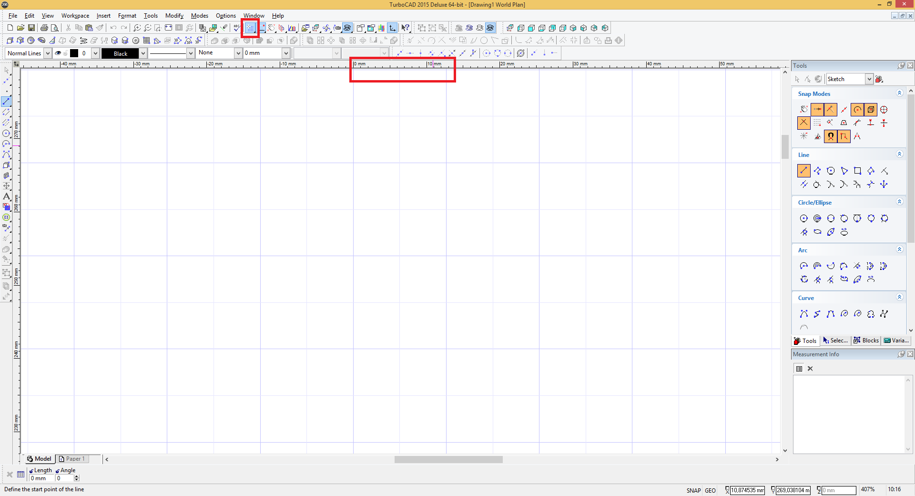The image size is (915, 496).
Task: Collapse the Snap Modes section
Action: [x=899, y=93]
